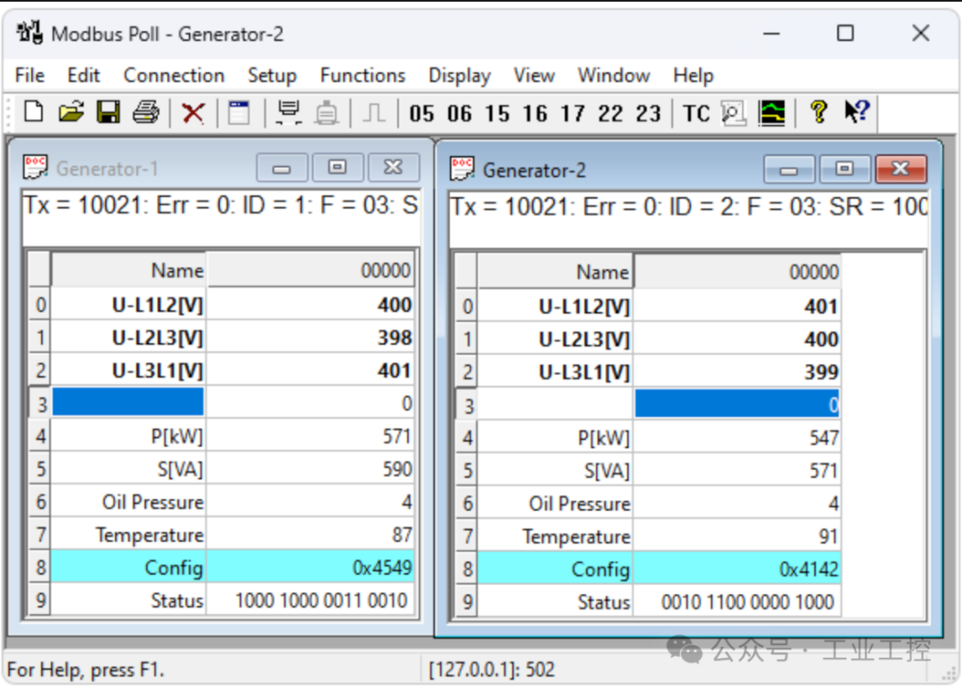Select function code 23 button
The width and height of the screenshot is (962, 688).
point(648,113)
